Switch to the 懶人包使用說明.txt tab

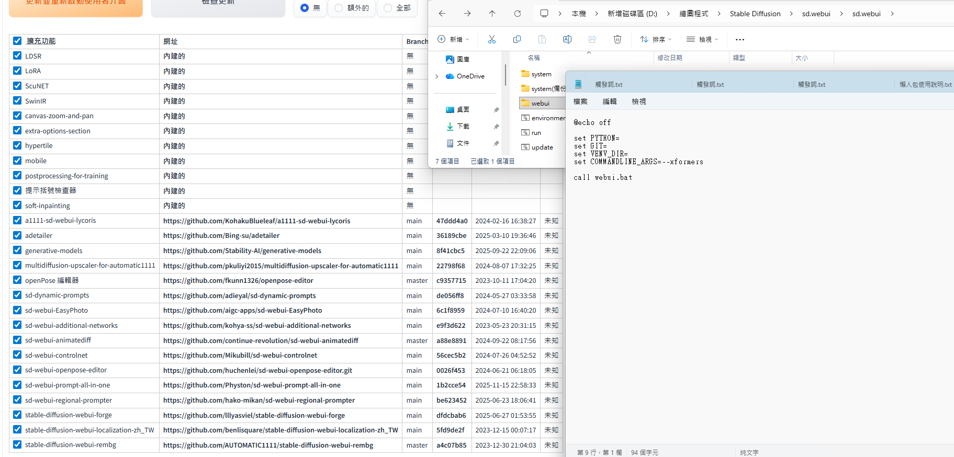coord(925,84)
